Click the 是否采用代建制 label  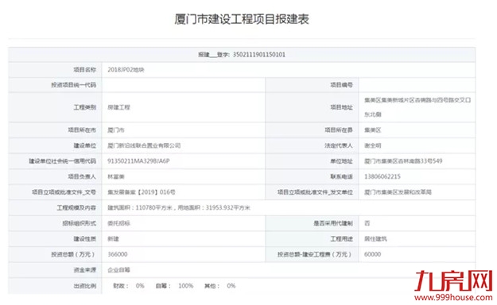[333, 223]
